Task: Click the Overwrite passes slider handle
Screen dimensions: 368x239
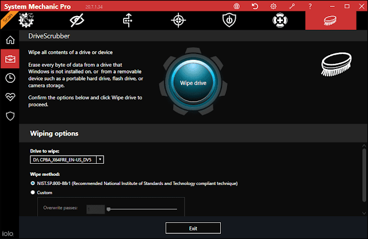Action: [109, 209]
